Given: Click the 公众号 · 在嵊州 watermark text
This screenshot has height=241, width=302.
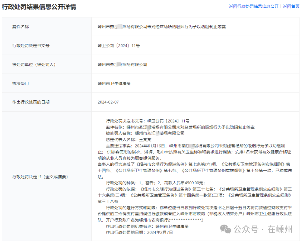Looking at the screenshot, I should tap(263, 229).
